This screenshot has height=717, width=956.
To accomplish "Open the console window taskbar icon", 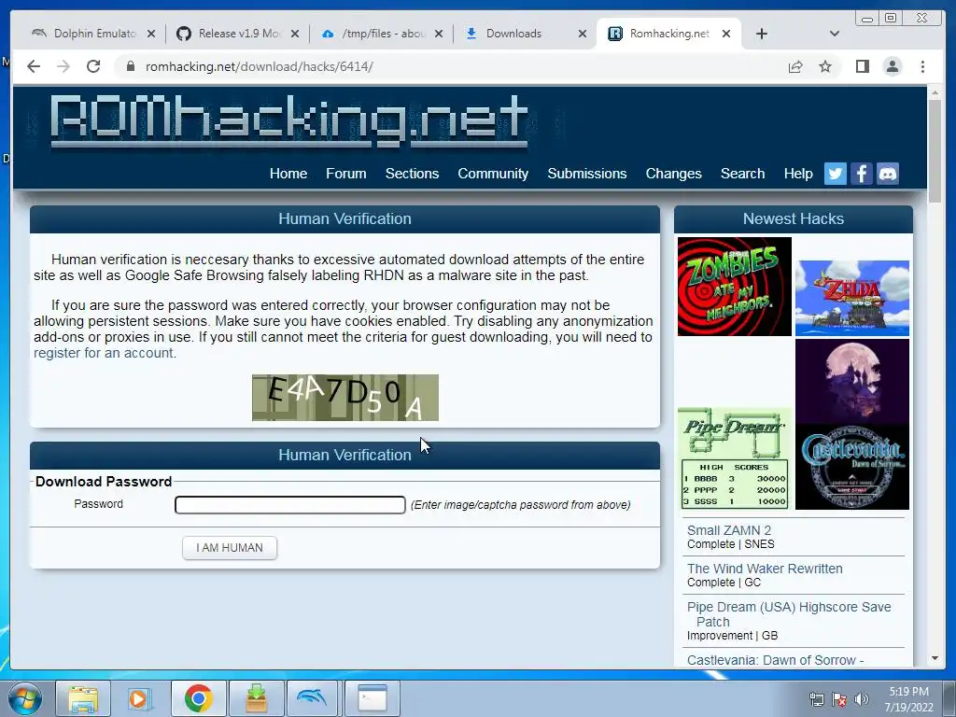I will [372, 698].
